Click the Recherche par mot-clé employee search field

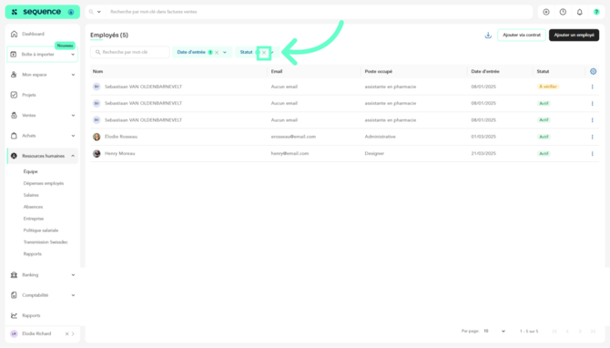point(130,52)
